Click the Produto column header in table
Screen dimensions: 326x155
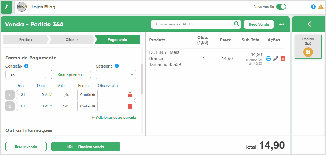[157, 40]
